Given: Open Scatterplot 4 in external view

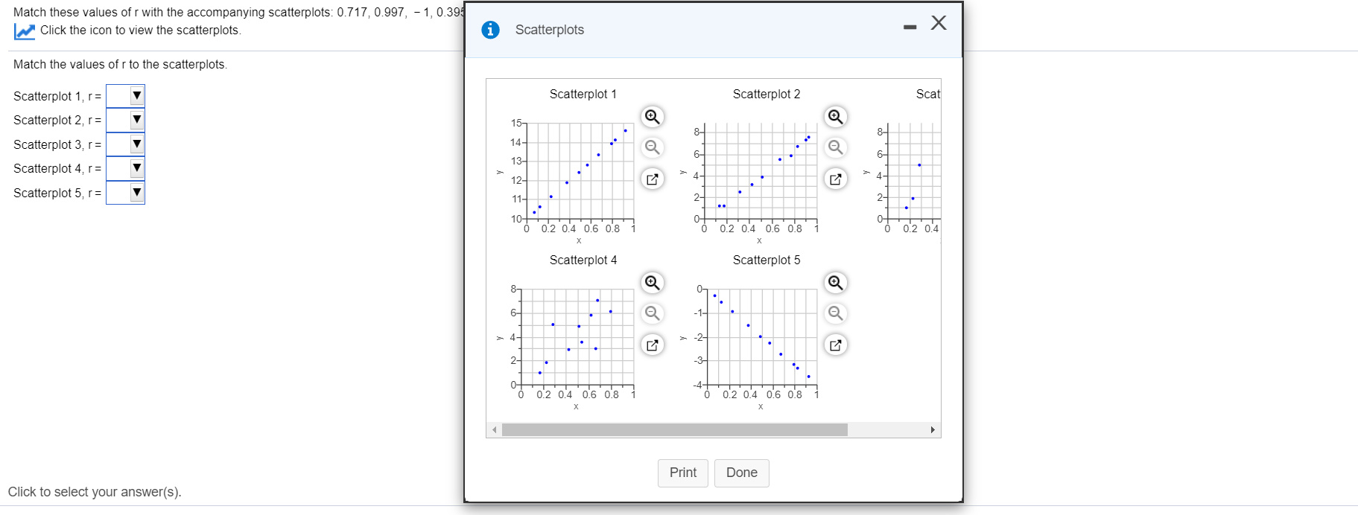Looking at the screenshot, I should 652,345.
